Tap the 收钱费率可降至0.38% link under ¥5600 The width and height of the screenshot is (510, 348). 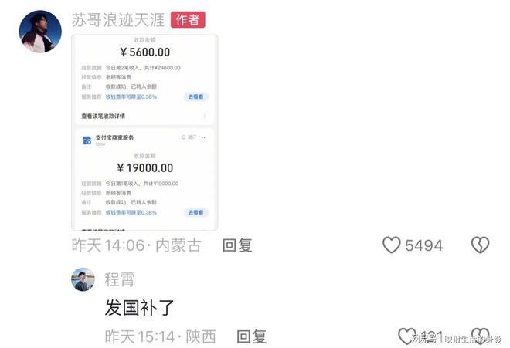(131, 96)
